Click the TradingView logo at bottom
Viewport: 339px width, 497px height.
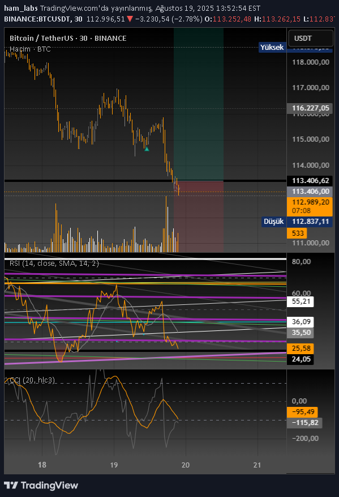click(x=41, y=485)
